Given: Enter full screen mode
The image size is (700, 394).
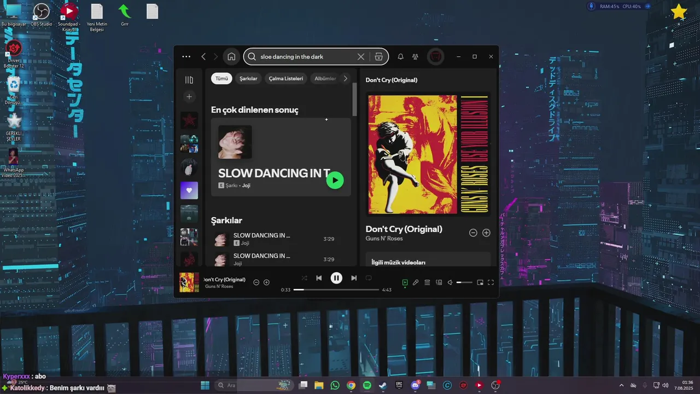Looking at the screenshot, I should click(x=491, y=282).
